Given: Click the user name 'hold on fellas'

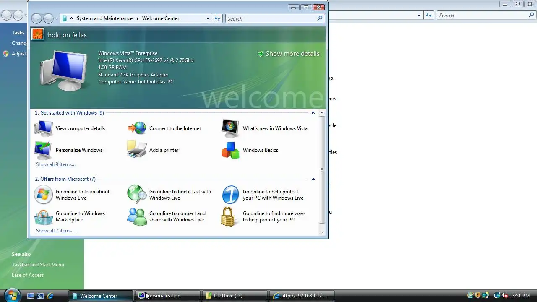Looking at the screenshot, I should [x=67, y=35].
